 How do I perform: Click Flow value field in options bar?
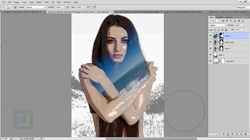[x=79, y=7]
